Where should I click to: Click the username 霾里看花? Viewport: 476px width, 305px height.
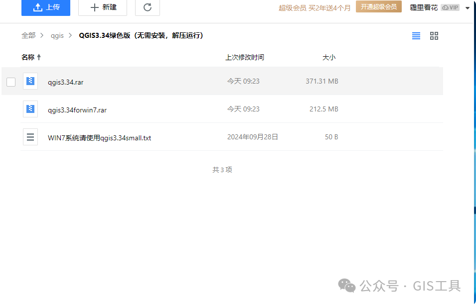tap(424, 7)
